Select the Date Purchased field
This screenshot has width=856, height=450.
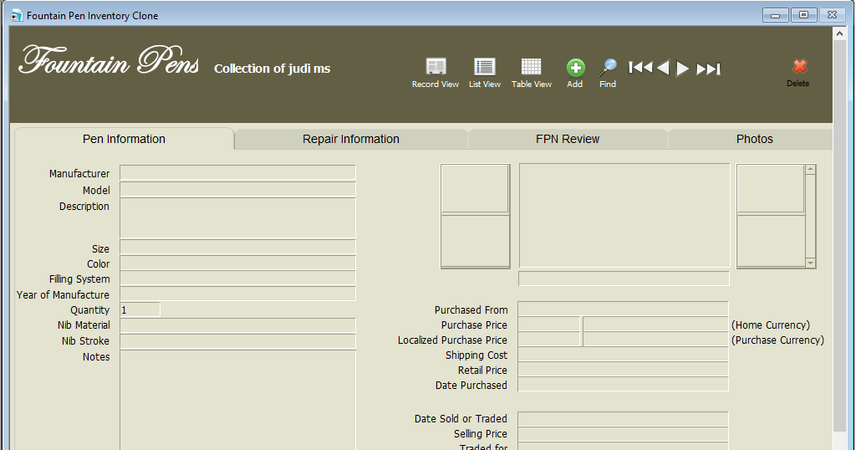[623, 385]
